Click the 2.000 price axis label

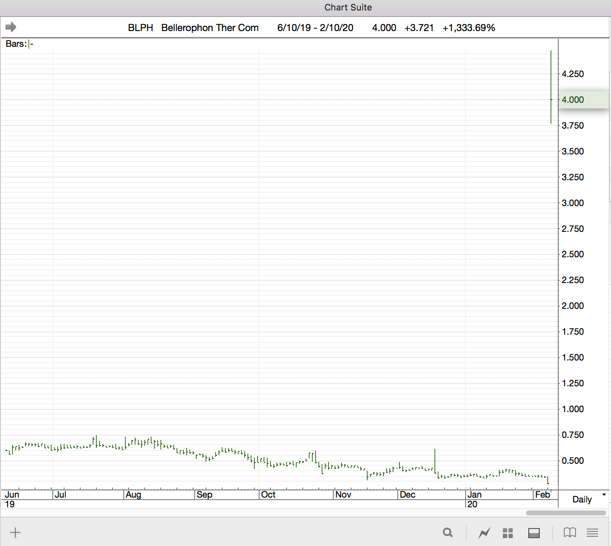[573, 306]
